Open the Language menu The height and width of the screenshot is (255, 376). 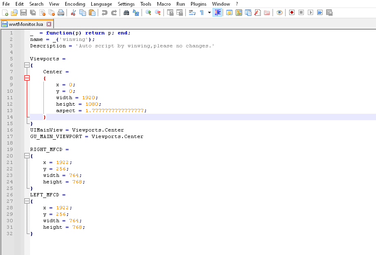click(x=101, y=4)
